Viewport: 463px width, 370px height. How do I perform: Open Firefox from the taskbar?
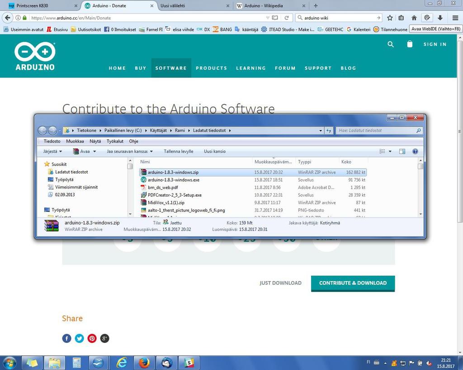(x=144, y=363)
